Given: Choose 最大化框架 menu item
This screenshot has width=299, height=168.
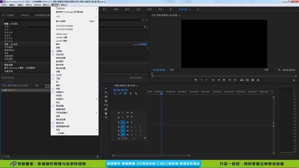Looking at the screenshot, I should click(x=74, y=21).
